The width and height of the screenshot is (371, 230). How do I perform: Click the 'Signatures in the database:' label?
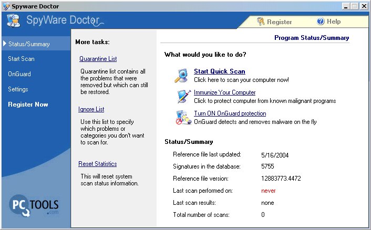coord(207,166)
